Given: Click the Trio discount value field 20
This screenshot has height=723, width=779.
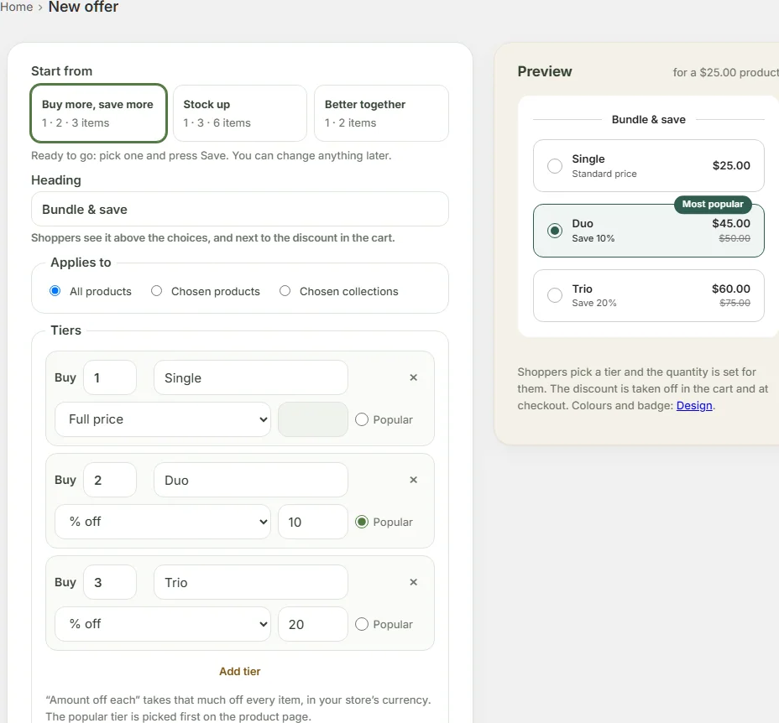Looking at the screenshot, I should click(313, 624).
